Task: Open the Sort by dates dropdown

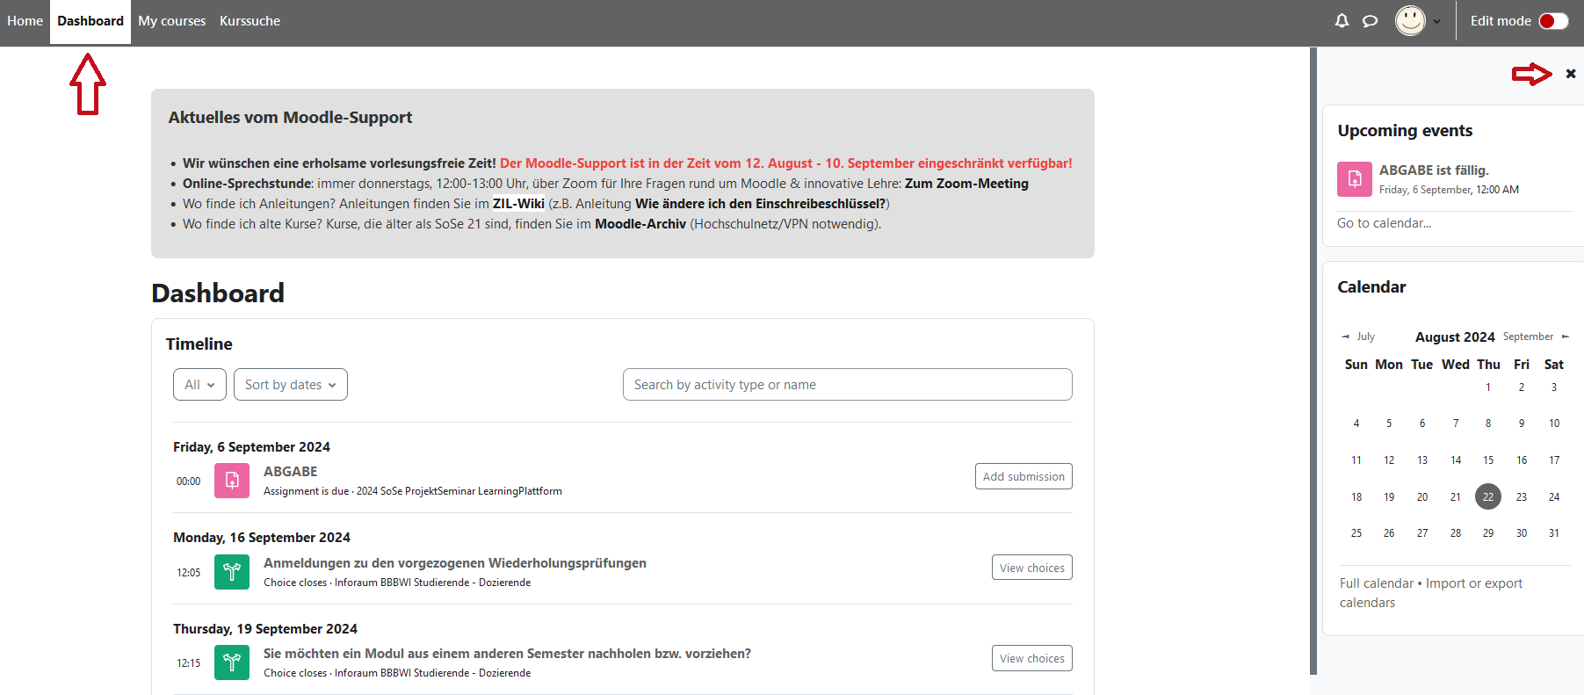Action: point(290,385)
